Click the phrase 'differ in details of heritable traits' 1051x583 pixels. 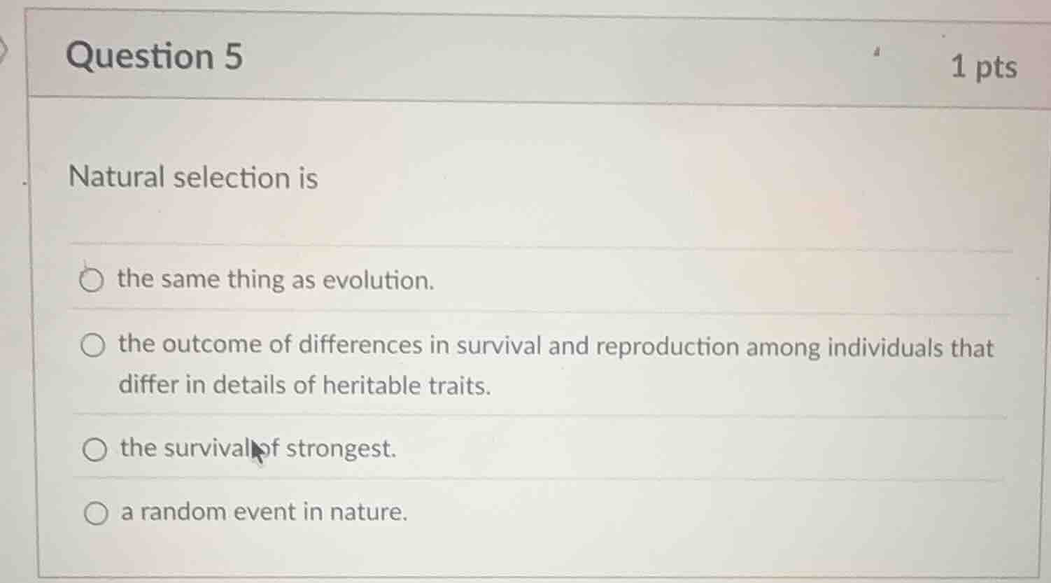tap(305, 384)
